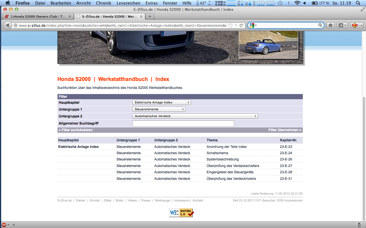The height and width of the screenshot is (228, 366).
Task: Open the Adblock Plus icon in status bar
Action: pos(4,225)
